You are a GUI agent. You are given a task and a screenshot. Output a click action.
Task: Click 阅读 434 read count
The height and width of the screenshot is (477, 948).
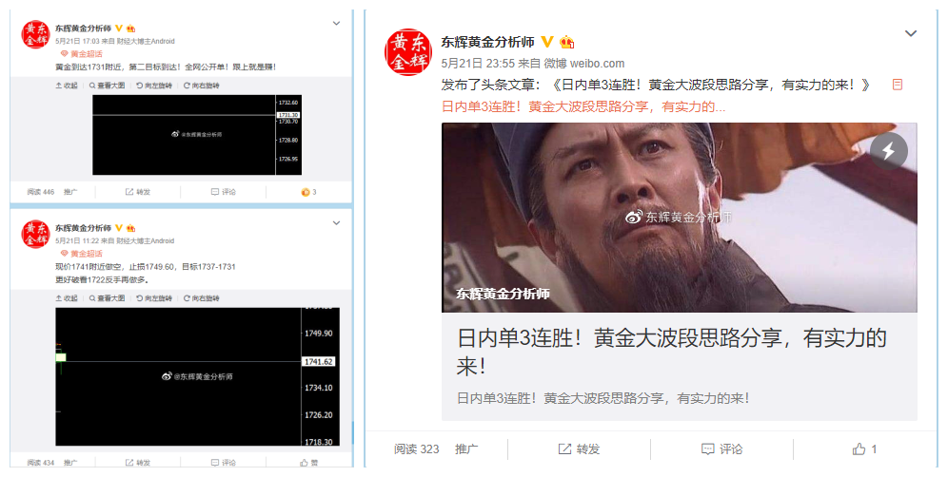pos(41,463)
